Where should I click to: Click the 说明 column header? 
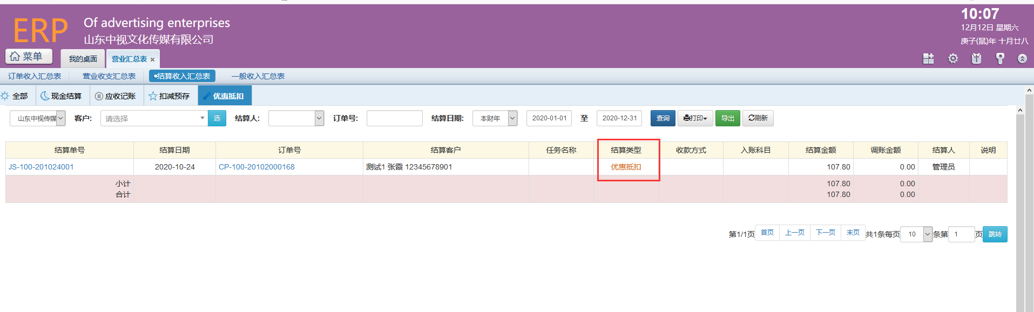(988, 150)
